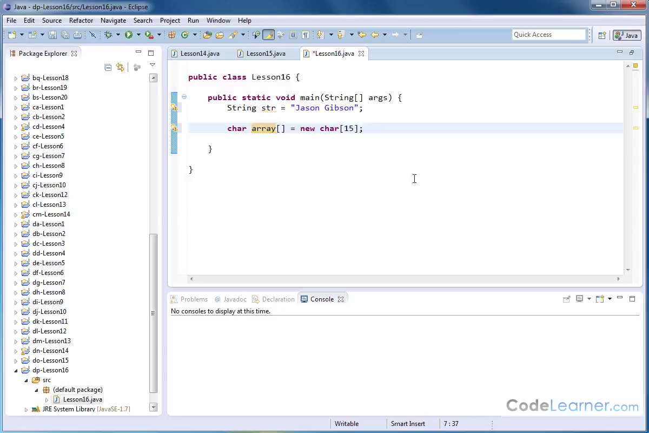Expand the dp-Lesson16 src Lesson16.java node
The image size is (649, 433).
click(x=47, y=399)
